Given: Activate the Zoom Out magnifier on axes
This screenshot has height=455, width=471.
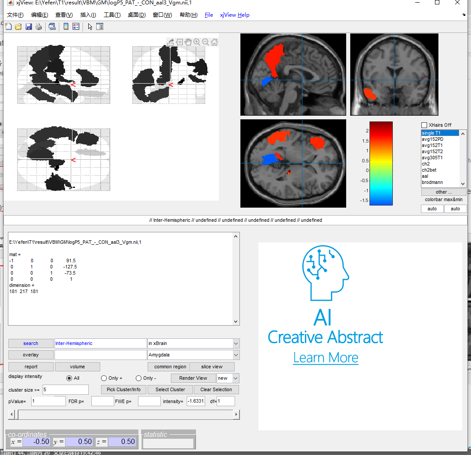Looking at the screenshot, I should click(206, 42).
